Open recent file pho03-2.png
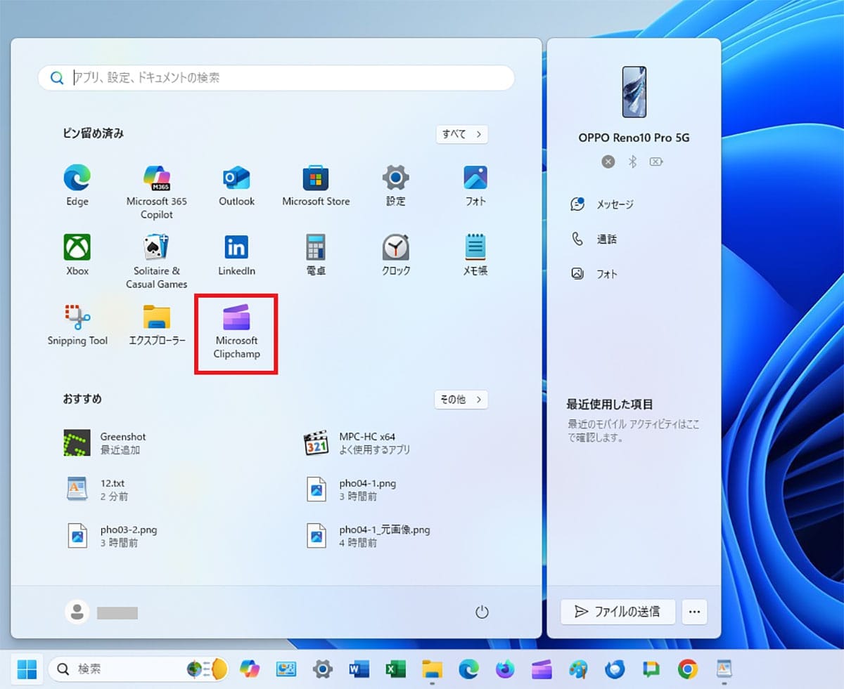The image size is (844, 689). pyautogui.click(x=111, y=536)
